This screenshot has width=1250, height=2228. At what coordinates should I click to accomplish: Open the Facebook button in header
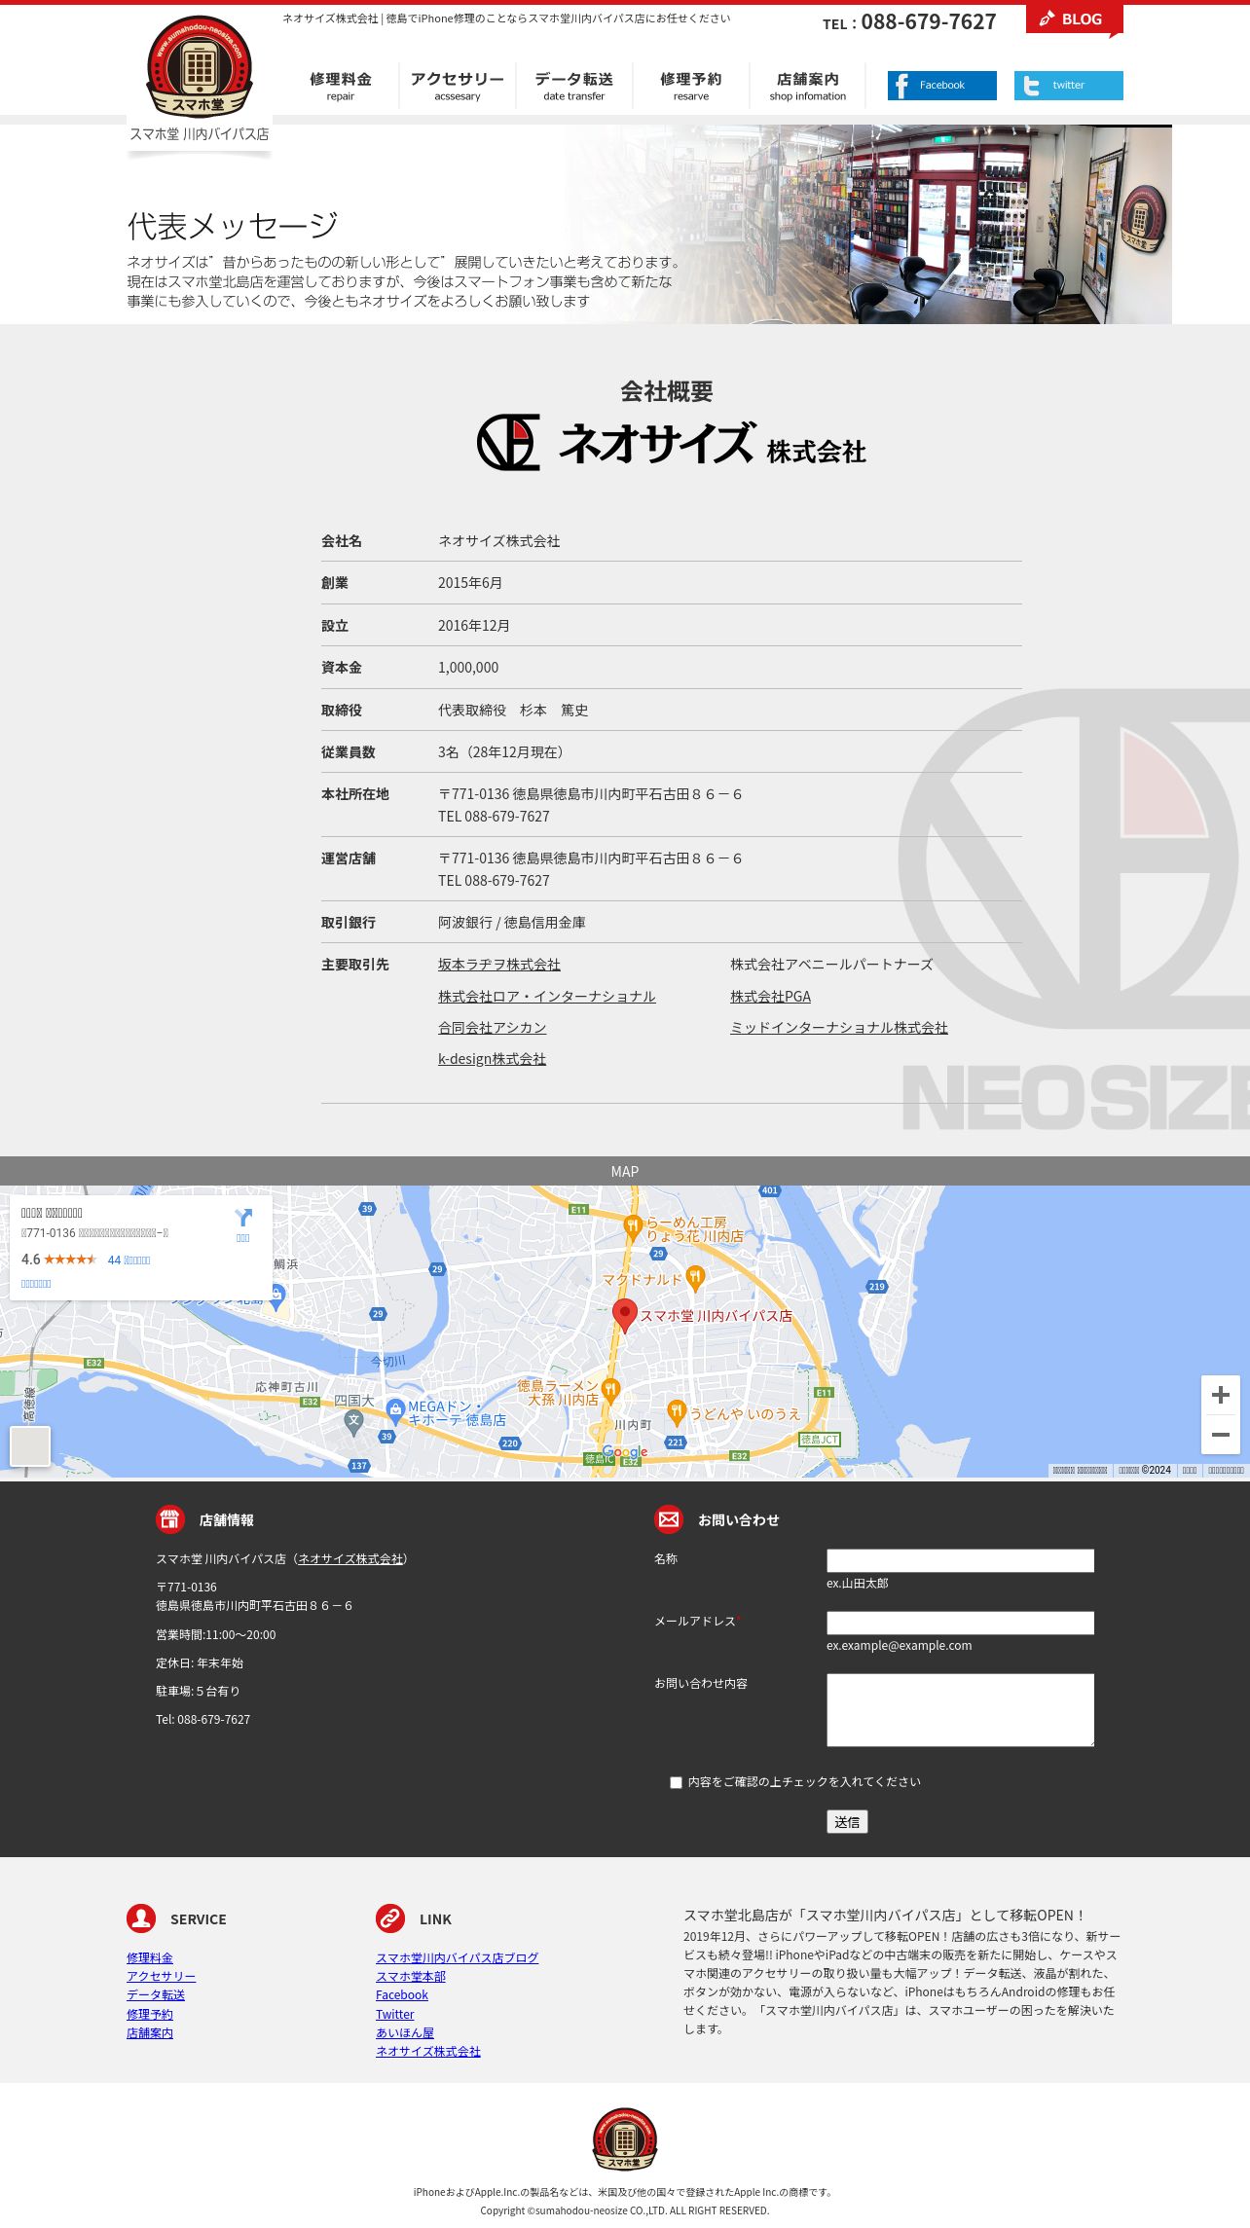point(941,86)
